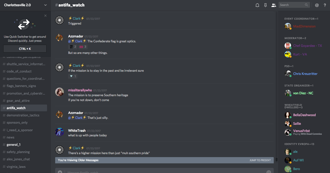Open notification settings bell icon
The image size is (330, 173).
tap(257, 5)
